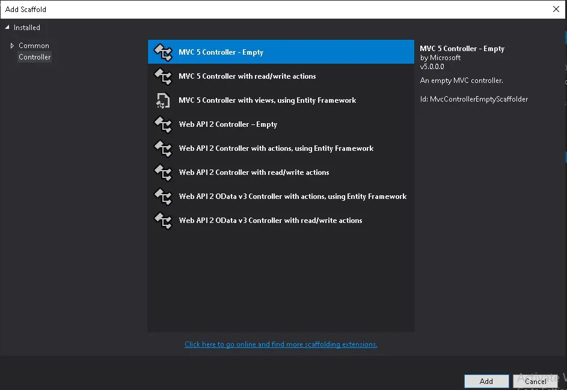Click the 'by Microsoft' author text
The image size is (567, 390).
[440, 58]
